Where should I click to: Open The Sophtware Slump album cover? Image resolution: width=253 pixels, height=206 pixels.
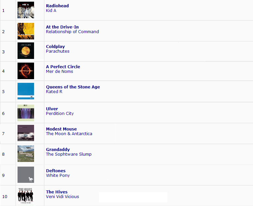pyautogui.click(x=26, y=153)
